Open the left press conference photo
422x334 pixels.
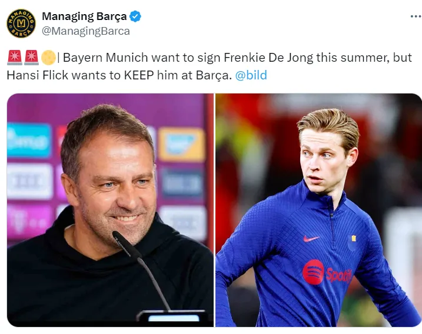click(x=110, y=210)
